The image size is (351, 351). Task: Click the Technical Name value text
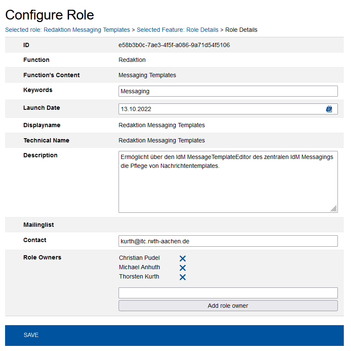[161, 140]
